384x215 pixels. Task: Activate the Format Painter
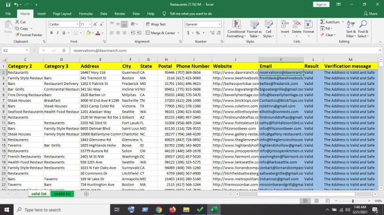pos(29,35)
